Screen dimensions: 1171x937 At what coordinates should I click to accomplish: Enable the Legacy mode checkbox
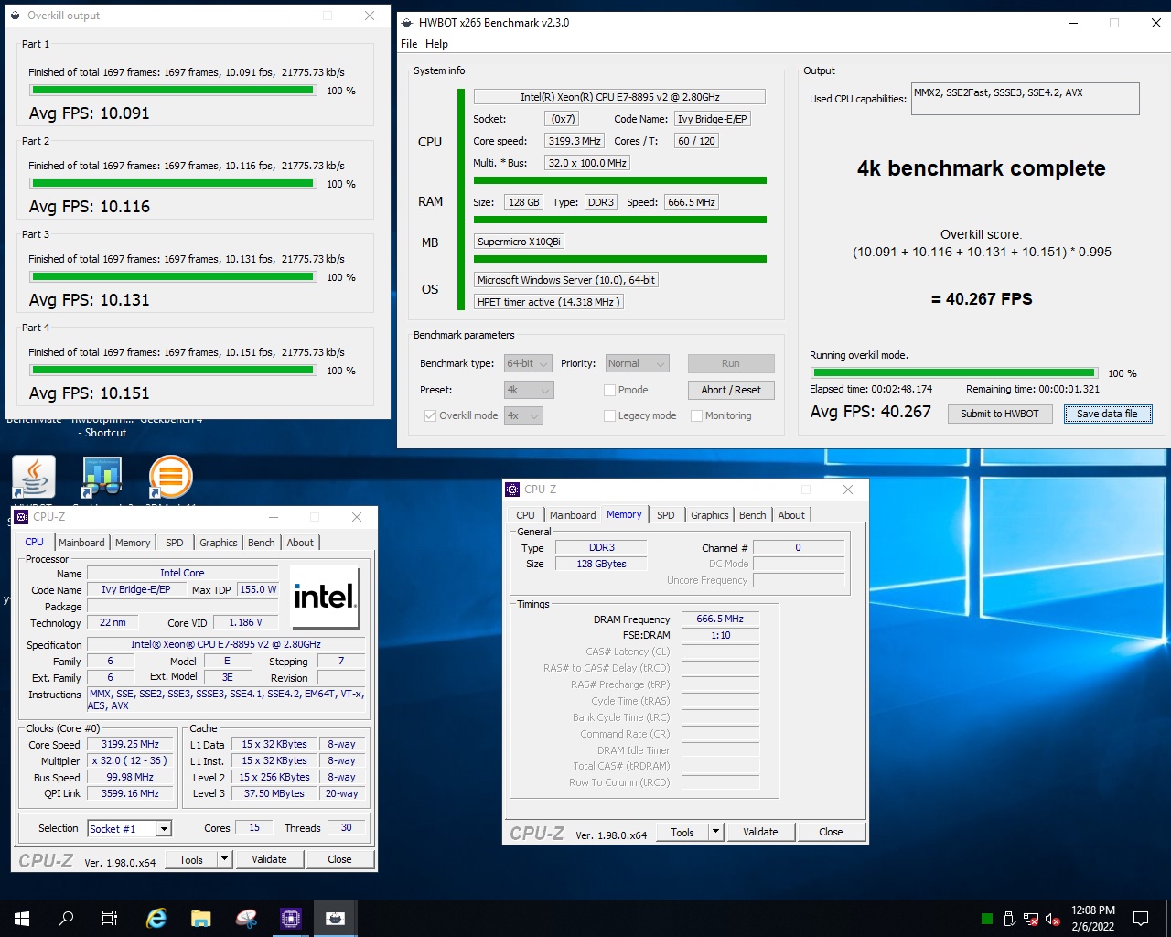coord(609,415)
